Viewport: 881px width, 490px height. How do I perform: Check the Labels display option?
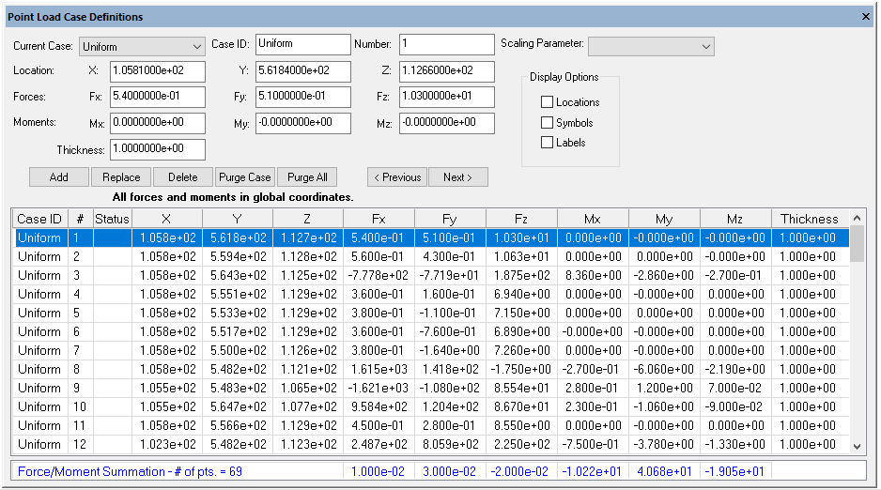click(548, 143)
